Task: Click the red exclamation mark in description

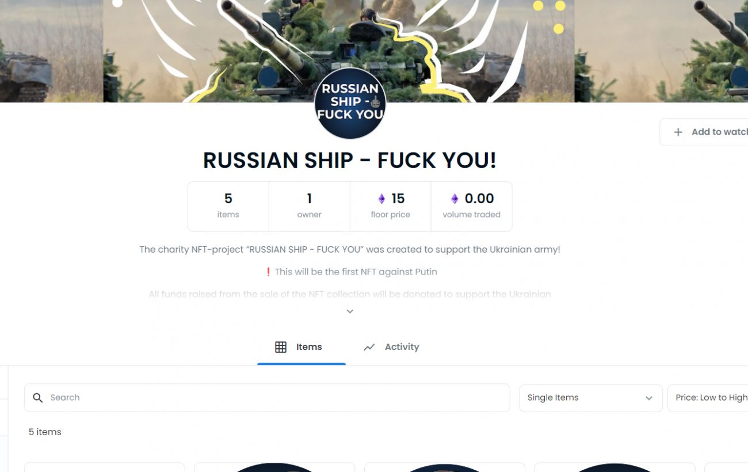Action: (268, 272)
